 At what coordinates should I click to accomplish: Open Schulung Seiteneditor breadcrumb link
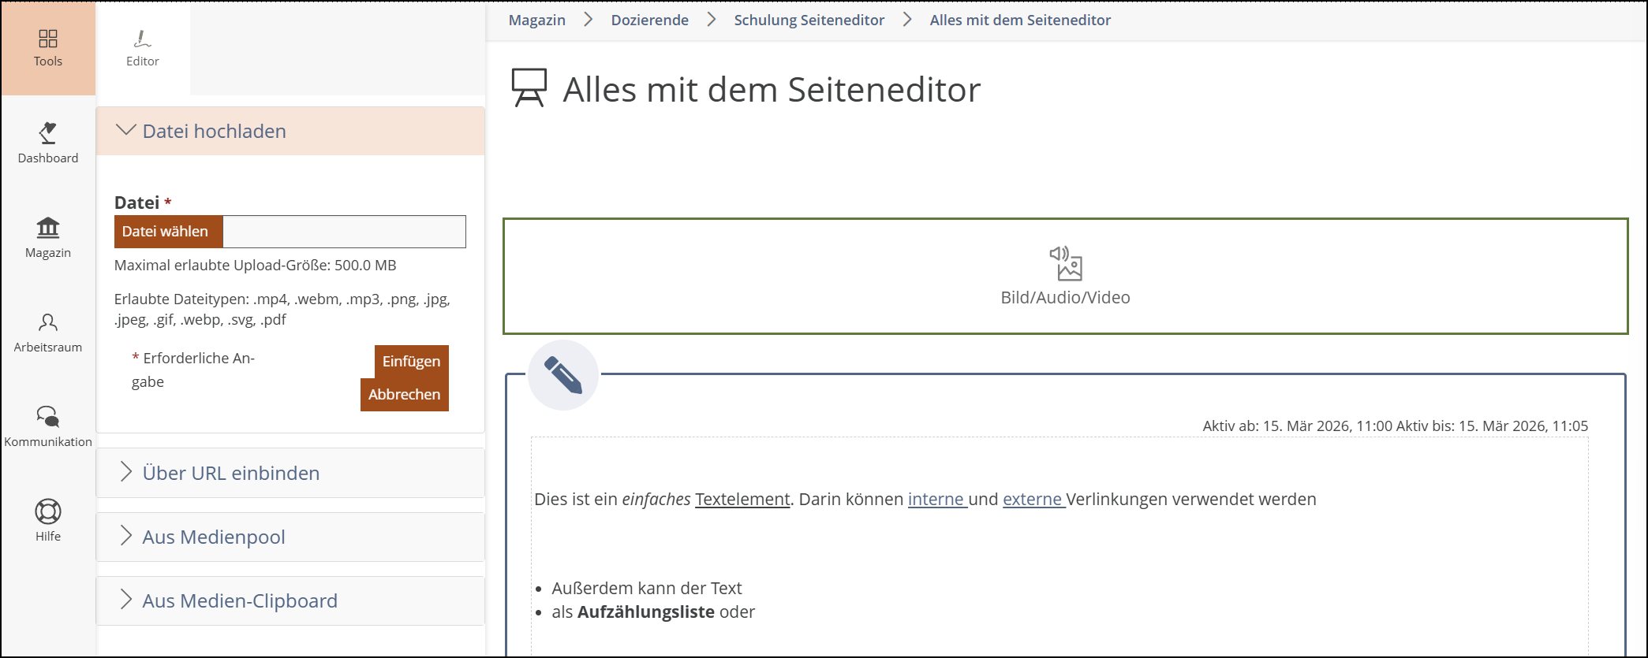point(809,20)
